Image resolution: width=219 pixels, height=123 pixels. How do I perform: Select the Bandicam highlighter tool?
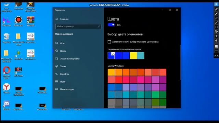click(216, 14)
